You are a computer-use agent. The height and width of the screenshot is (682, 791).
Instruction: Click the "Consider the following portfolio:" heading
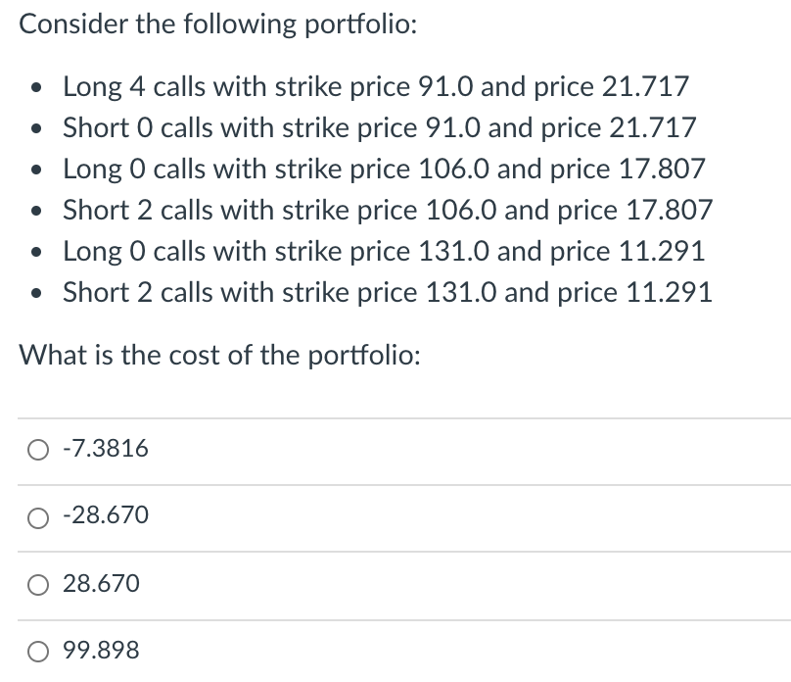tap(217, 25)
